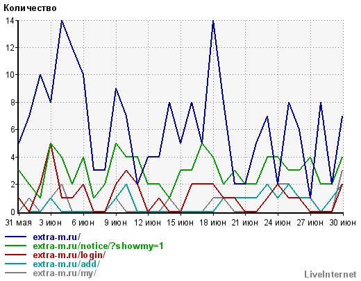Click the green legend line swatch
Screen dimensions: 361x281
click(x=16, y=246)
